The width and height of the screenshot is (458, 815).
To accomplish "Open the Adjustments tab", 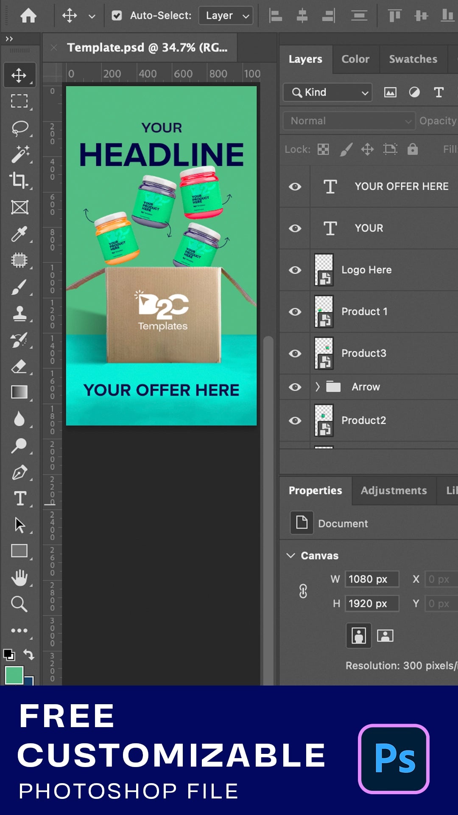I will 394,490.
